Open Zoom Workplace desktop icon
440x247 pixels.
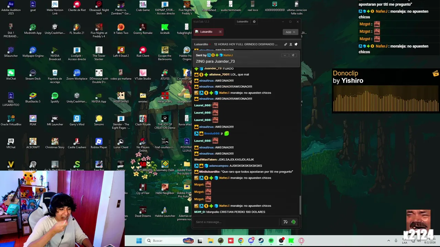[77, 75]
